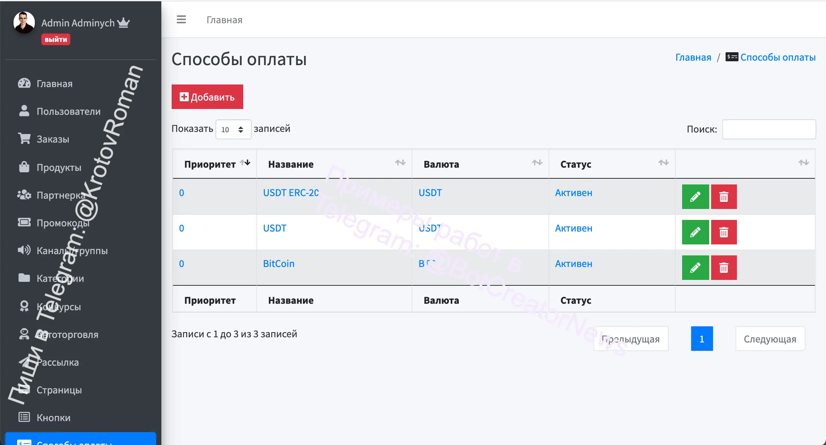Sort by Валюта column header
The height and width of the screenshot is (445, 826).
[x=480, y=164]
